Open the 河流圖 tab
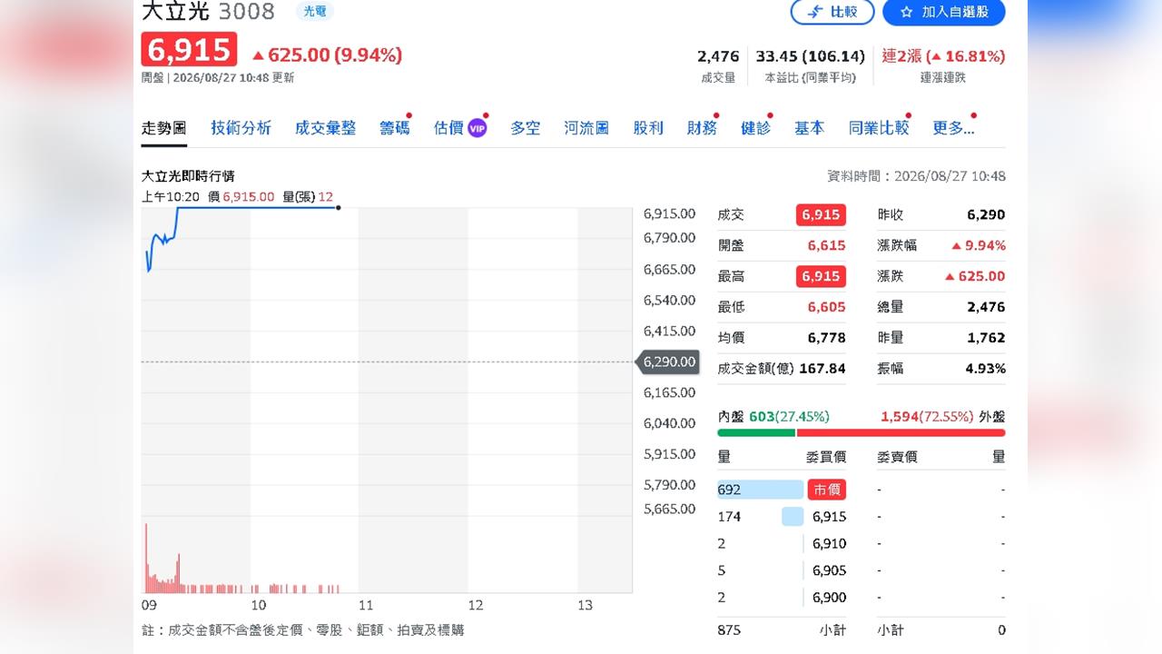 tap(586, 128)
